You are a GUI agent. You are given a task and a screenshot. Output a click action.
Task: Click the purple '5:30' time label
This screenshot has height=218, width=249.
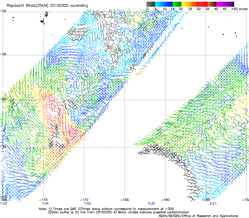151,204
